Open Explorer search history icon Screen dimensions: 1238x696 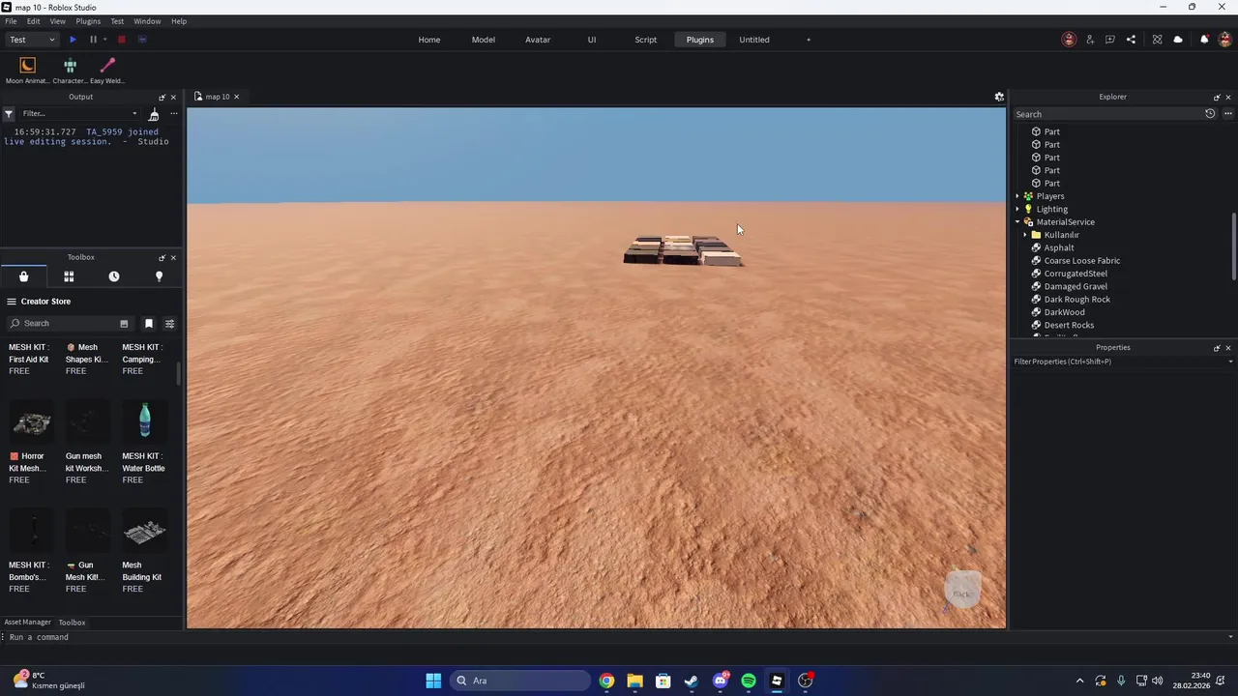(x=1210, y=114)
